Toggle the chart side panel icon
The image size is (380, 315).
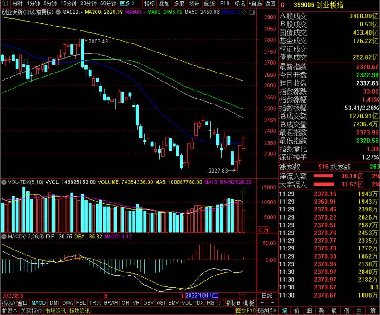click(252, 12)
